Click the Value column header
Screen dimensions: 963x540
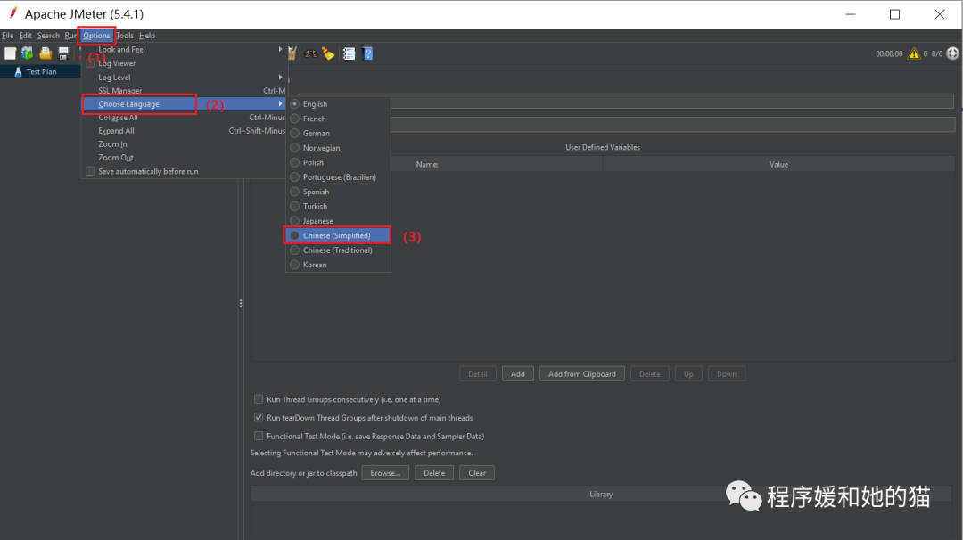[778, 165]
